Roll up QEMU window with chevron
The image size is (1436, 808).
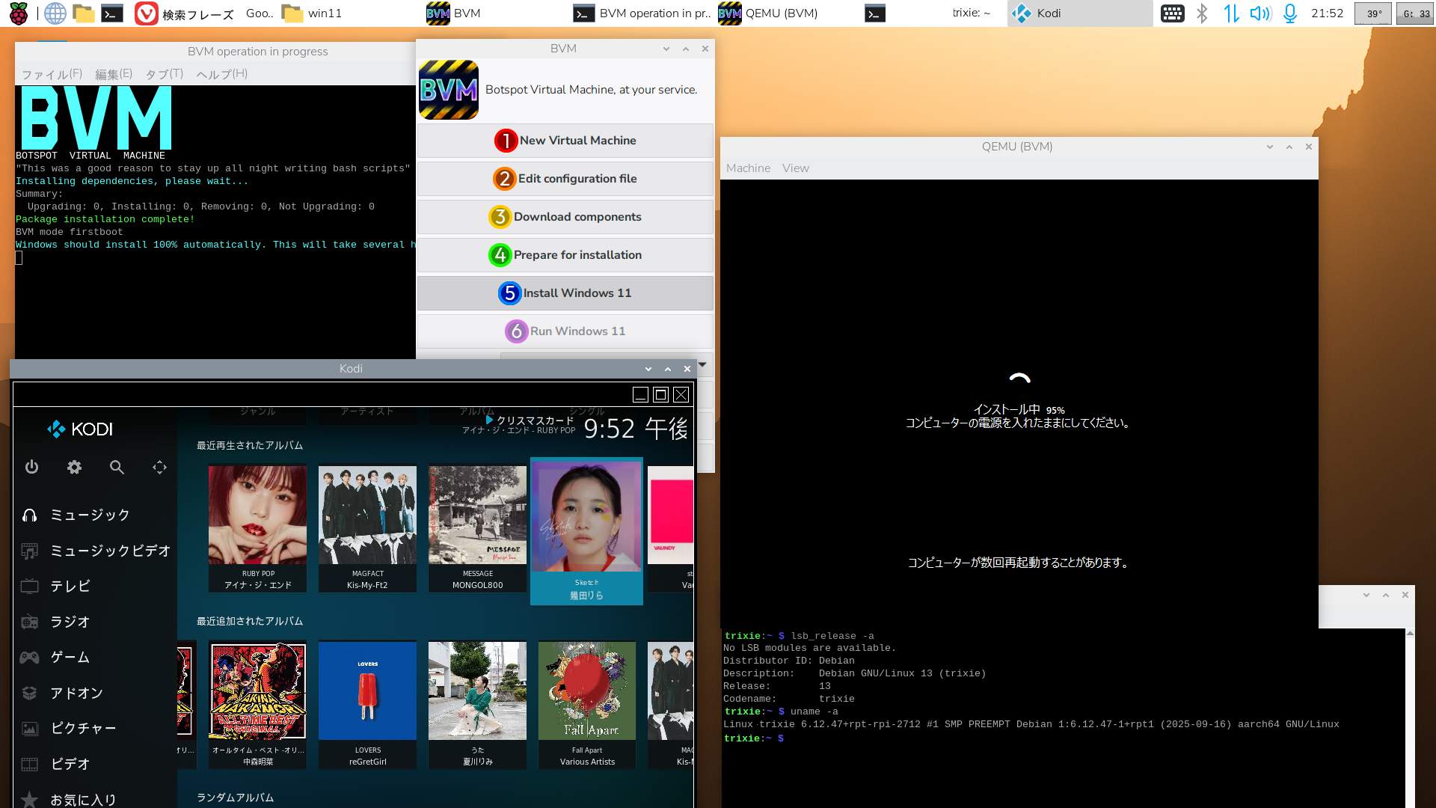[x=1289, y=147]
